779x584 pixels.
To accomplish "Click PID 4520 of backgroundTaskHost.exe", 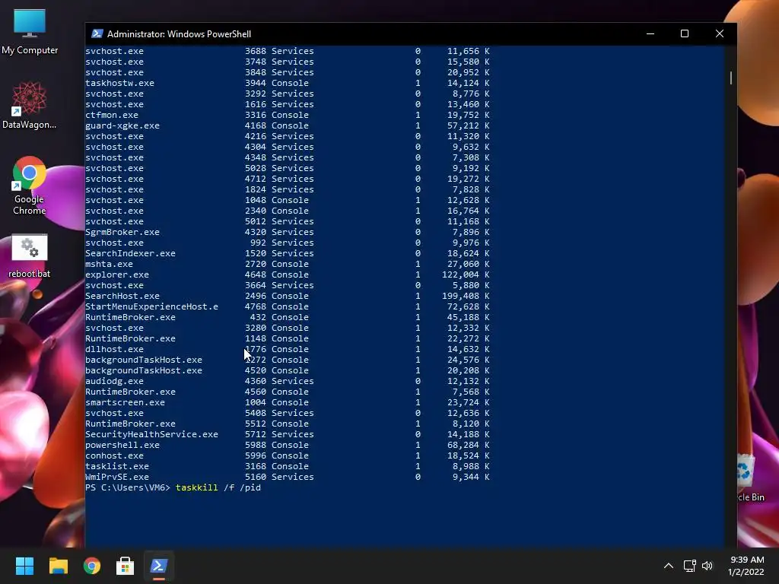I will point(256,370).
